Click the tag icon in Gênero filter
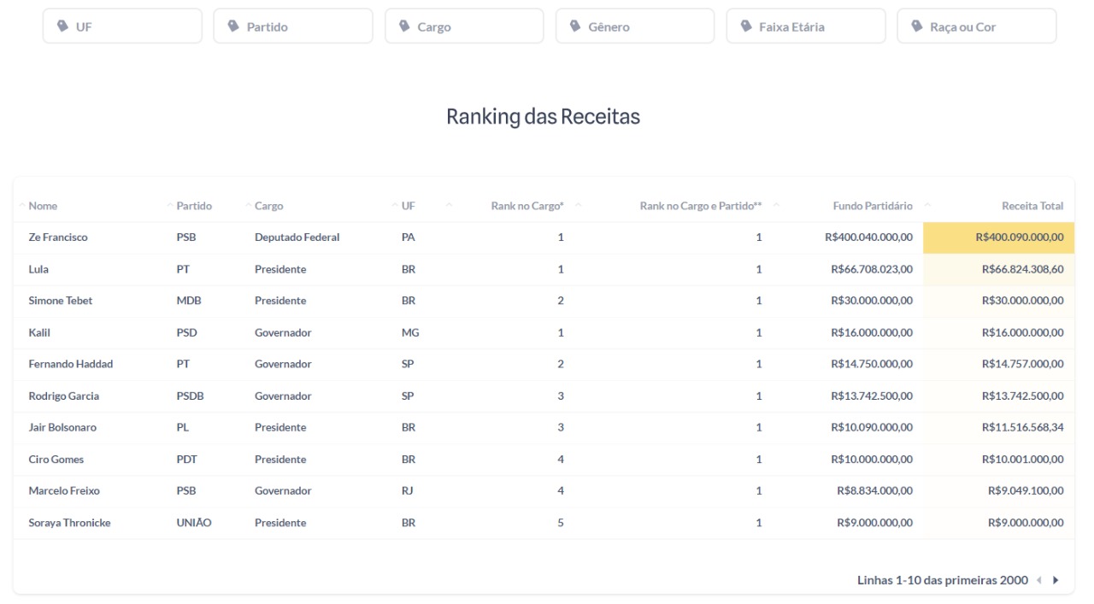Image resolution: width=1094 pixels, height=604 pixels. [x=575, y=26]
